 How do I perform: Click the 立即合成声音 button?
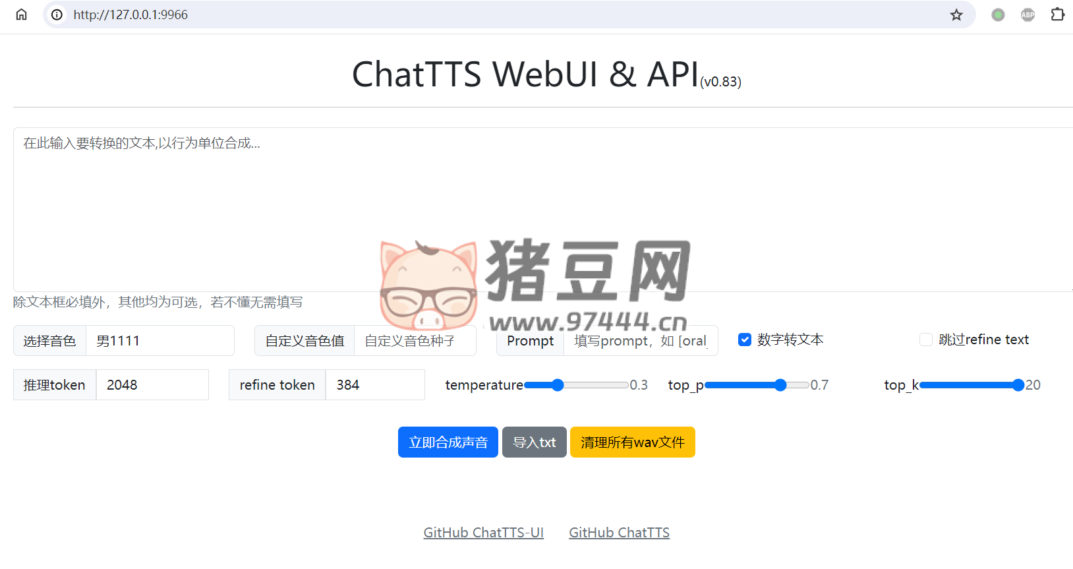click(x=448, y=442)
